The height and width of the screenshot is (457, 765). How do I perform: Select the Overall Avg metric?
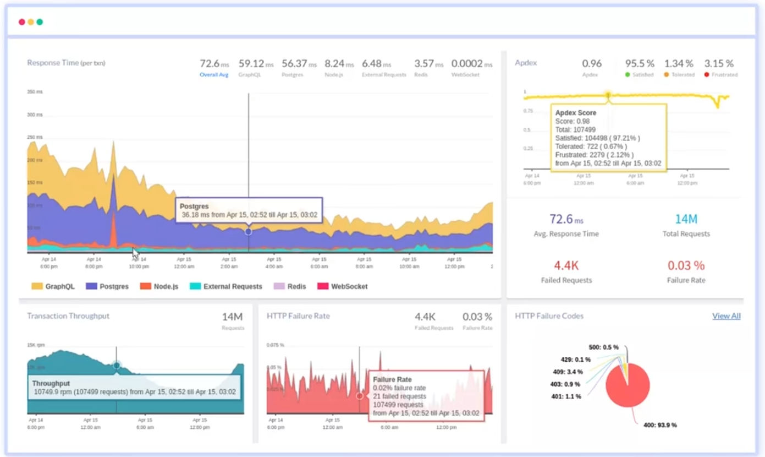pyautogui.click(x=214, y=68)
